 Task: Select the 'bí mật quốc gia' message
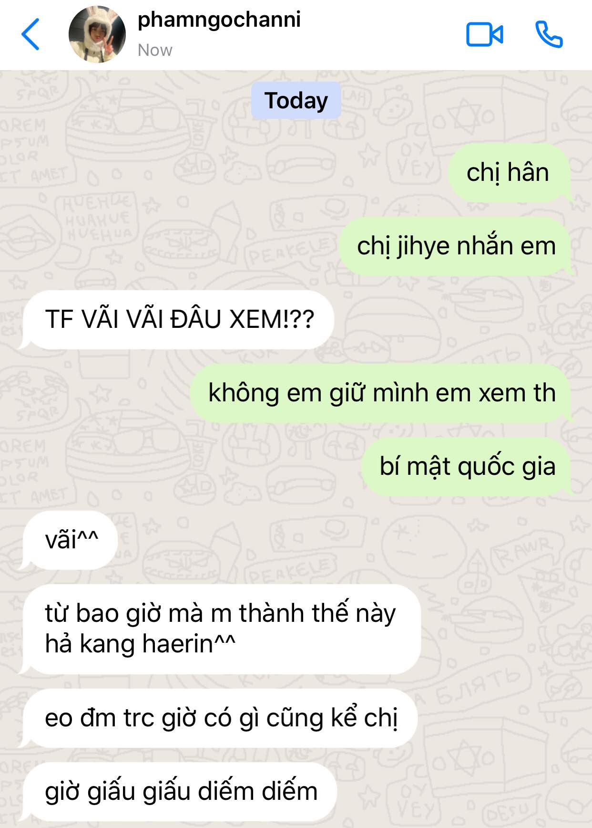tap(467, 467)
